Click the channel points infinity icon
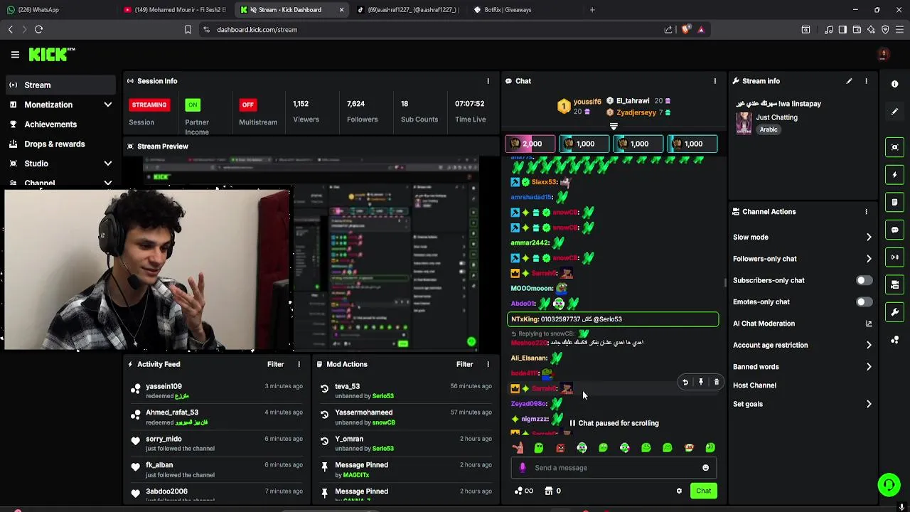This screenshot has height=512, width=910. [523, 491]
